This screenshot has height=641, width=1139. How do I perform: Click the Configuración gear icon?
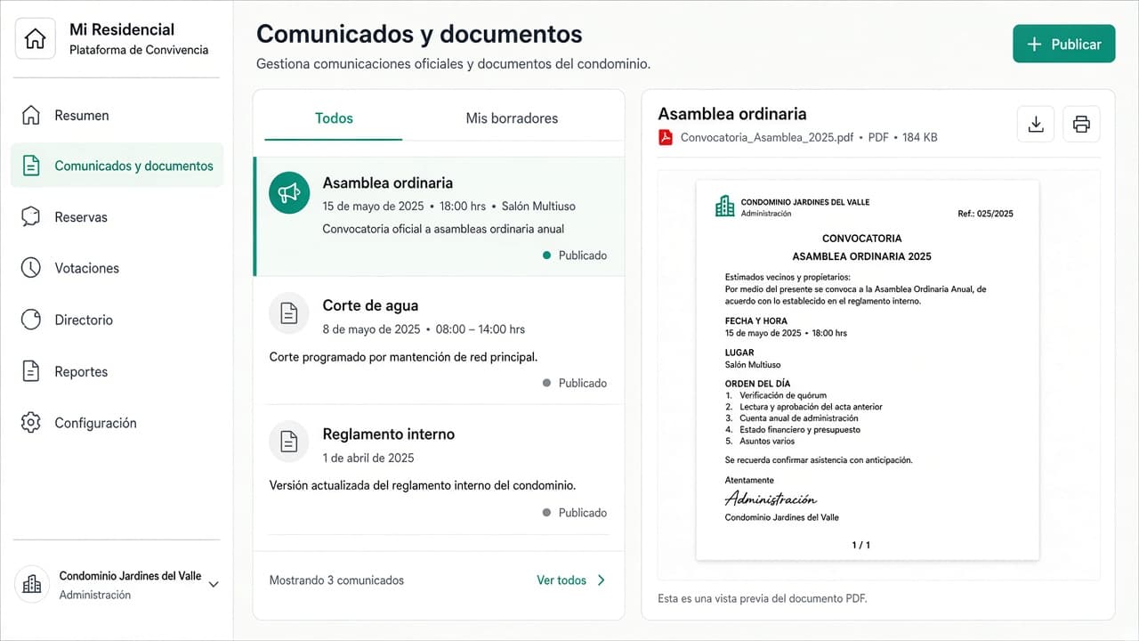pyautogui.click(x=31, y=423)
